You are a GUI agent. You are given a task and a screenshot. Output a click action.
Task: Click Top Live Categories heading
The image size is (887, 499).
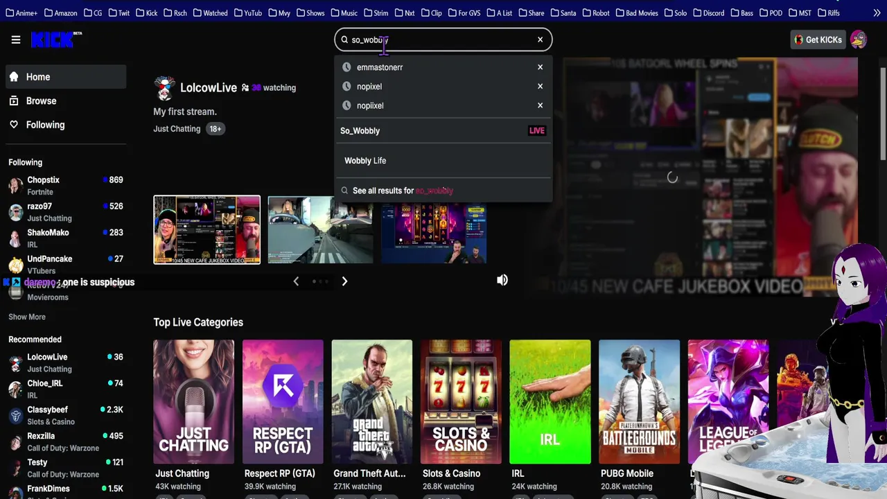click(198, 322)
